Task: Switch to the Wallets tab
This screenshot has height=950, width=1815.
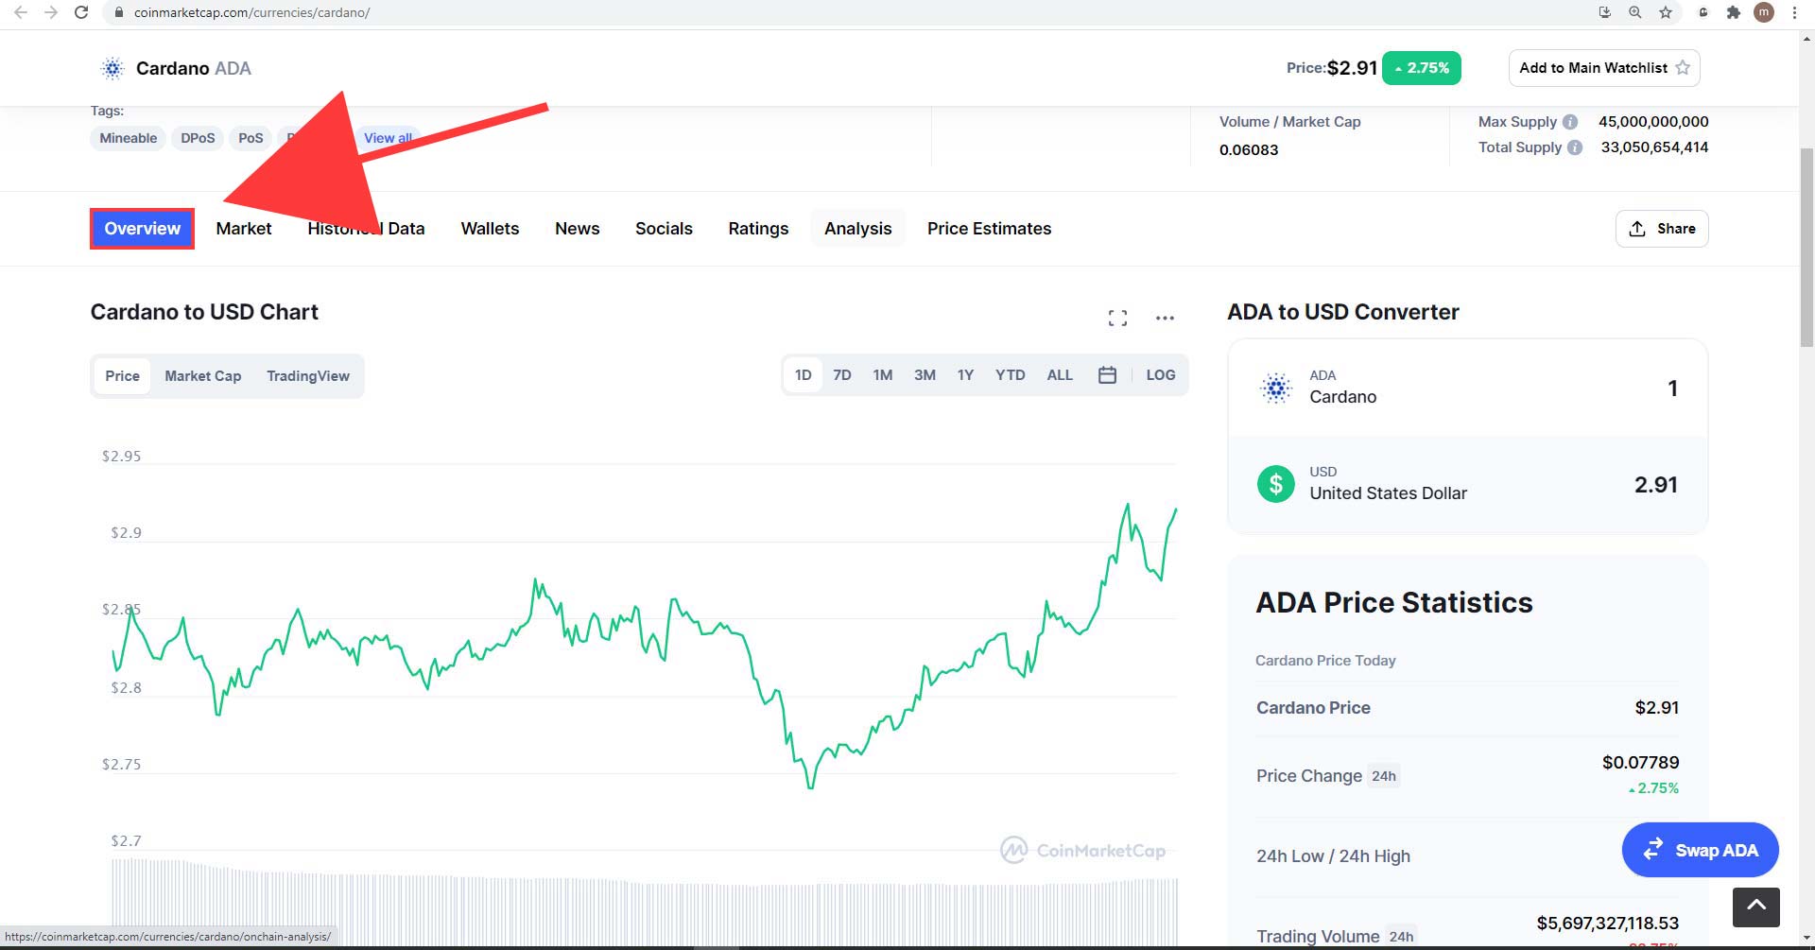Action: tap(490, 229)
